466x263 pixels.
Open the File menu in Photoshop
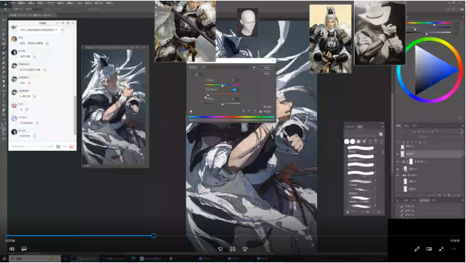[12, 3]
